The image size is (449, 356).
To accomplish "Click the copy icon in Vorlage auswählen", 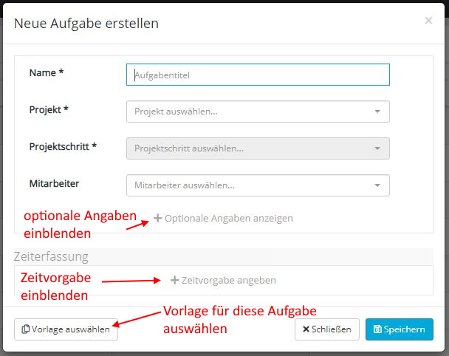I will tap(26, 329).
